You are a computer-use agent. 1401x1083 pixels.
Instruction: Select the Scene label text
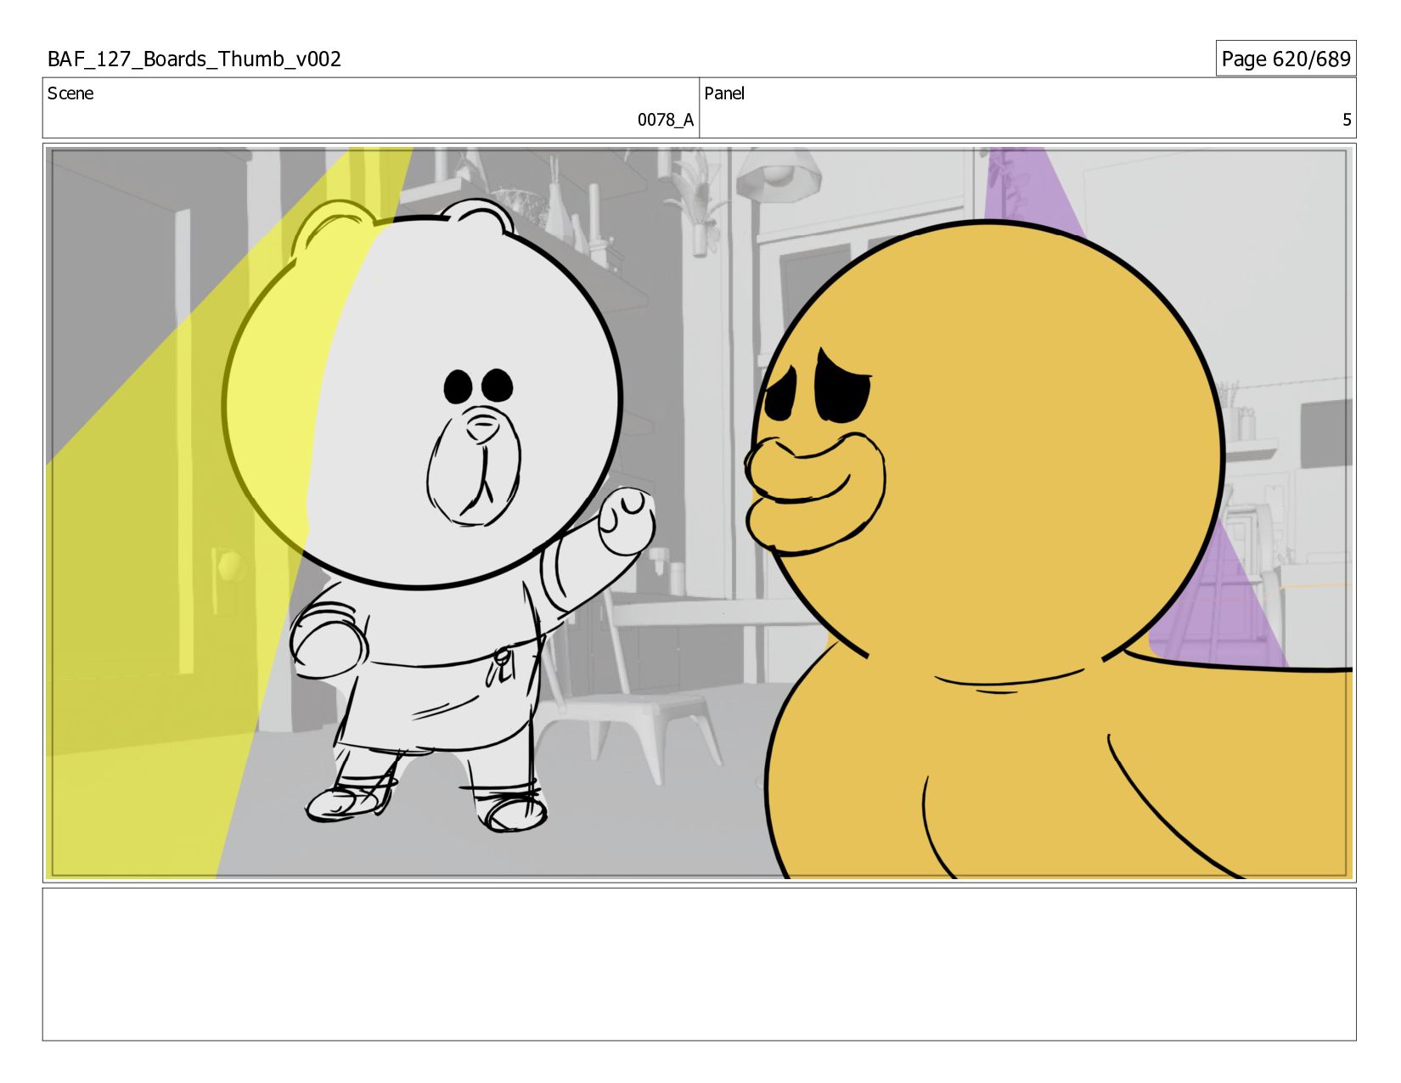click(x=70, y=93)
